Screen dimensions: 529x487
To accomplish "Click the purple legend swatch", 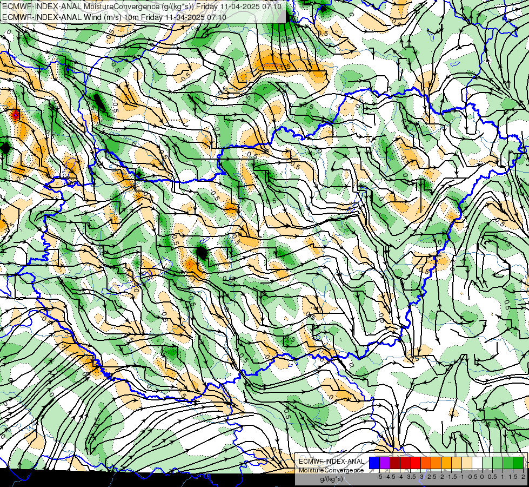I will pyautogui.click(x=385, y=463).
